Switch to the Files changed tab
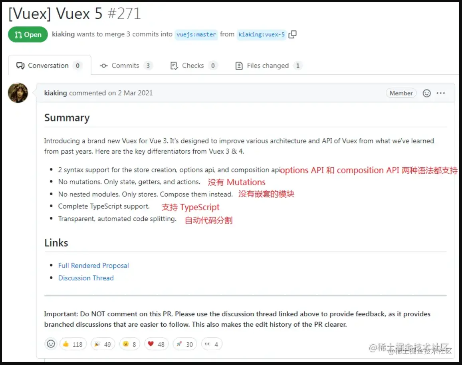462x365 pixels. [268, 65]
